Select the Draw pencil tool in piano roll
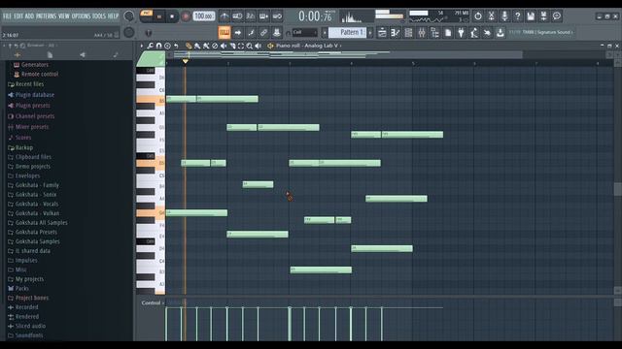Viewport: 622px width, 349px height. click(189, 46)
